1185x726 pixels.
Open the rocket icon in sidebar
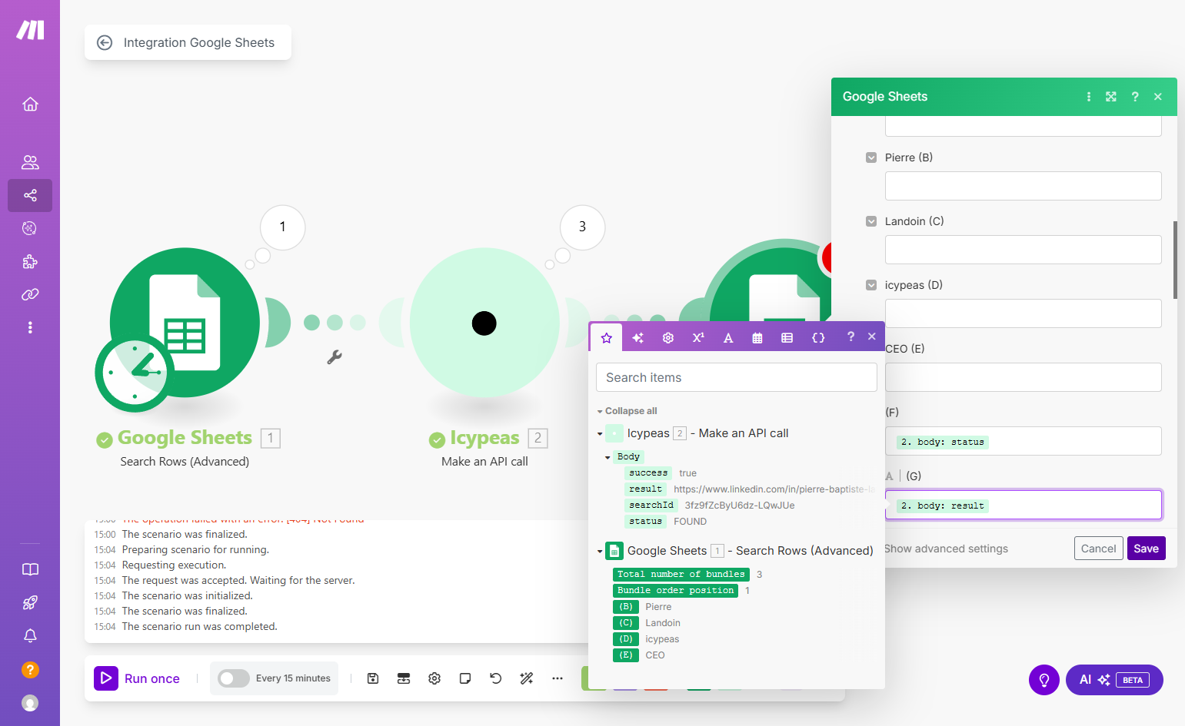(x=30, y=603)
